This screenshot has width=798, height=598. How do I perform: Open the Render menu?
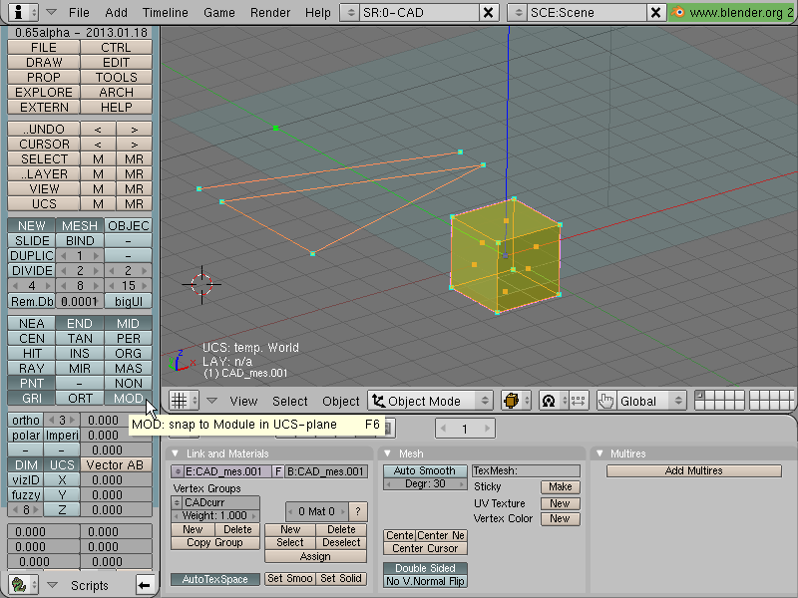(x=269, y=12)
